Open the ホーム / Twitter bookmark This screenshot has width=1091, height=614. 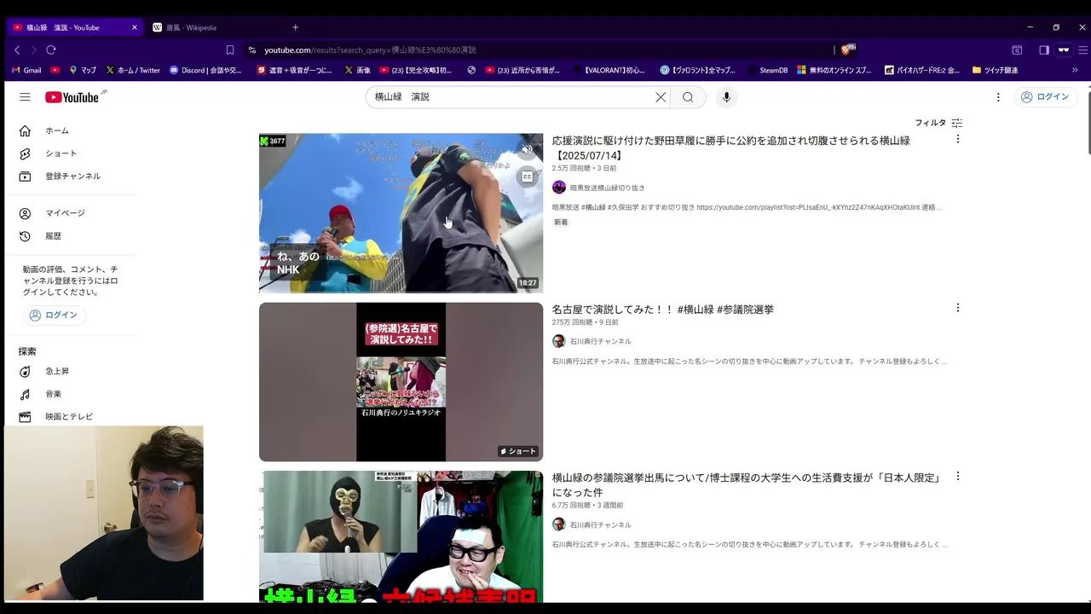pyautogui.click(x=133, y=70)
